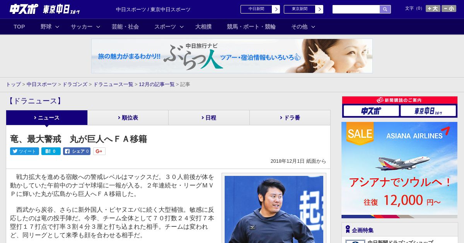Switch to the ドラ番 tab
Viewport: 464px width, 243px height.
click(290, 118)
